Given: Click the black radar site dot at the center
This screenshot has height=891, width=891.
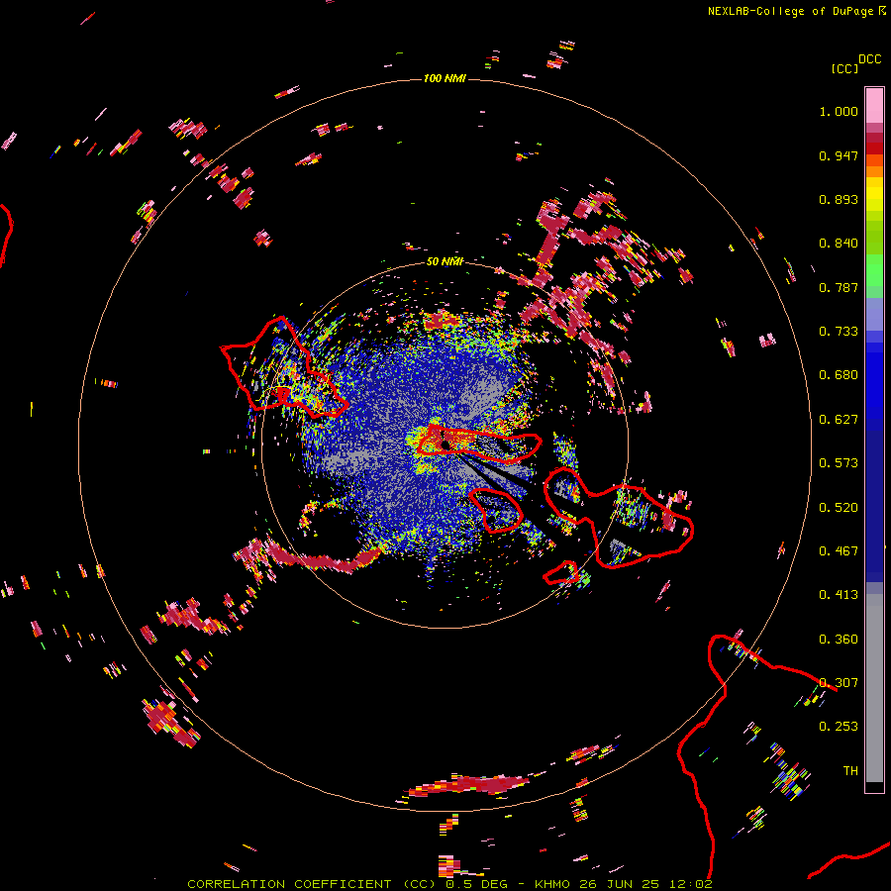Looking at the screenshot, I should [x=445, y=445].
